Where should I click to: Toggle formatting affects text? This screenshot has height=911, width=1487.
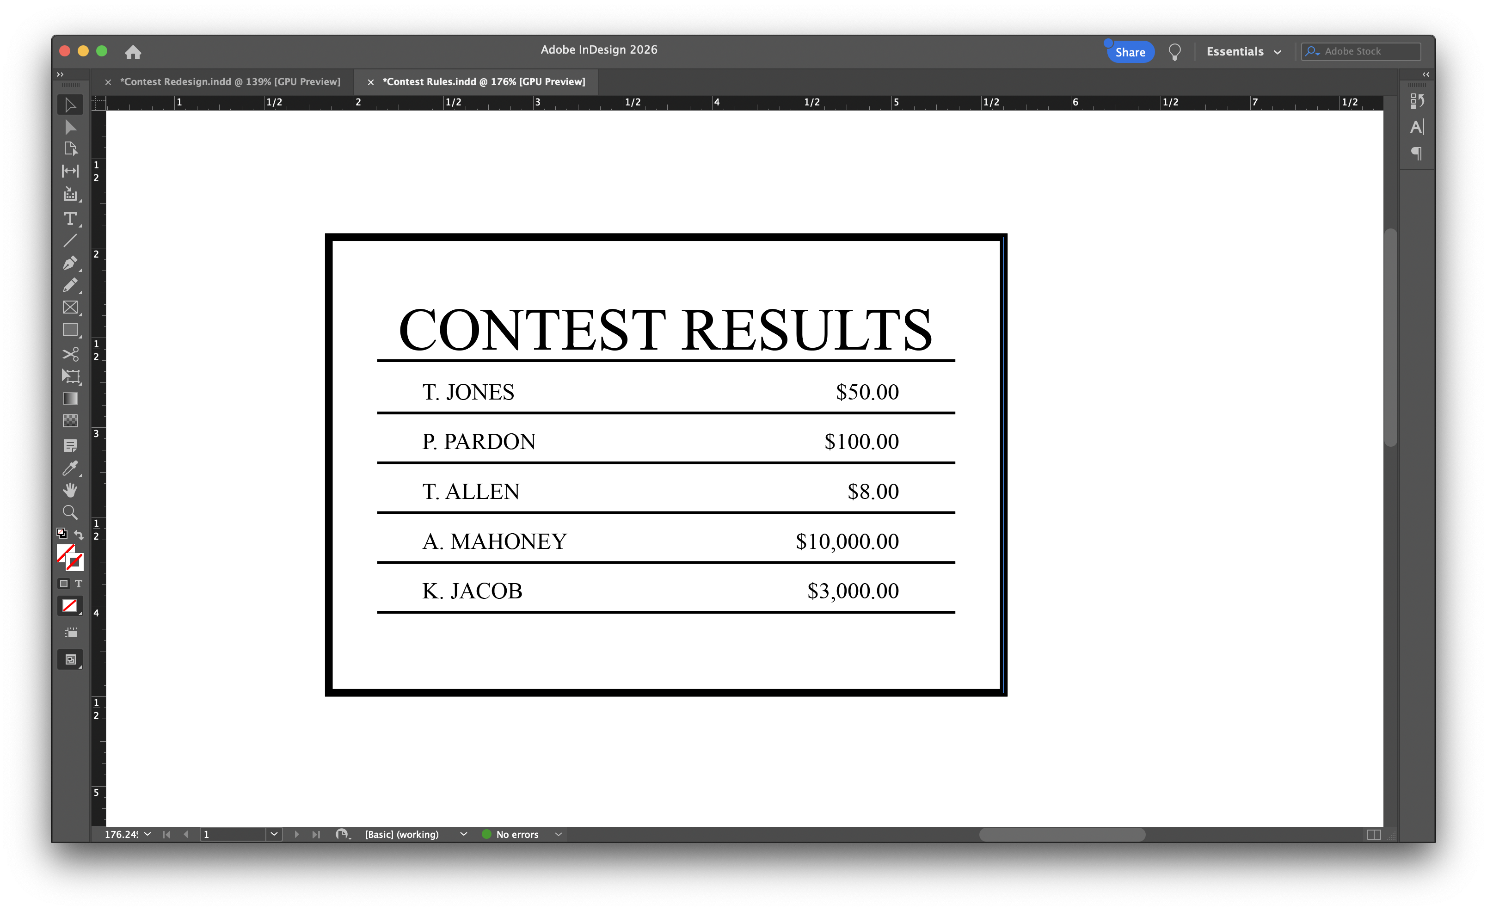tap(79, 583)
